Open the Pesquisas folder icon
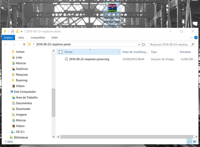This screenshot has height=147, width=200. 13,75
